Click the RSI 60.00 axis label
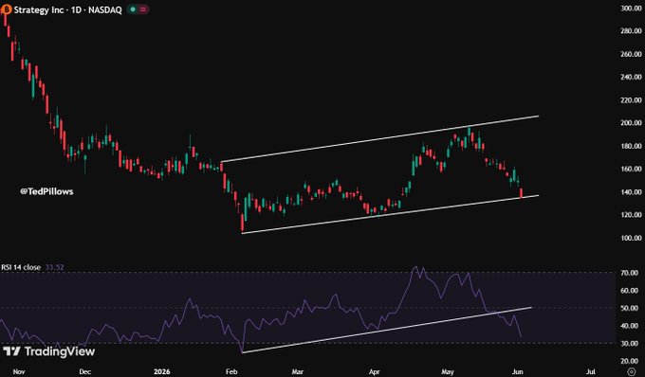 tap(631, 291)
